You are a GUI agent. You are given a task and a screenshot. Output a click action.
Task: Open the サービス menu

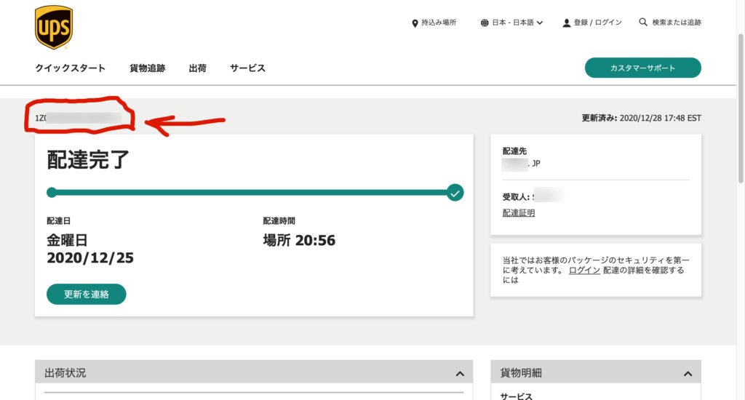[x=247, y=68]
